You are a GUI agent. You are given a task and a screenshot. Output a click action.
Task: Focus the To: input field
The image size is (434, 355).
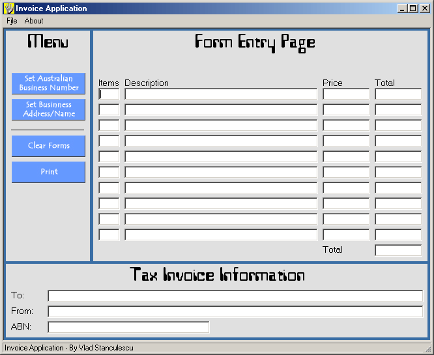click(x=235, y=296)
